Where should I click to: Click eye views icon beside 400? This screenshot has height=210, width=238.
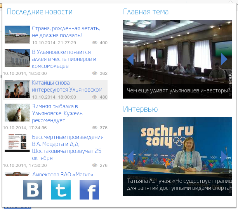[95, 43]
